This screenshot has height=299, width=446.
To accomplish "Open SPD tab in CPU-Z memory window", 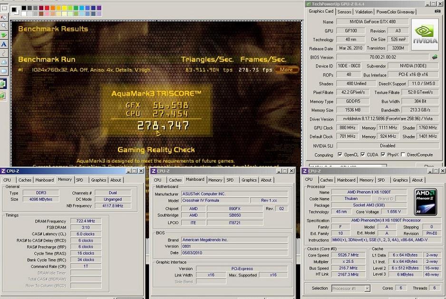I will (80, 180).
